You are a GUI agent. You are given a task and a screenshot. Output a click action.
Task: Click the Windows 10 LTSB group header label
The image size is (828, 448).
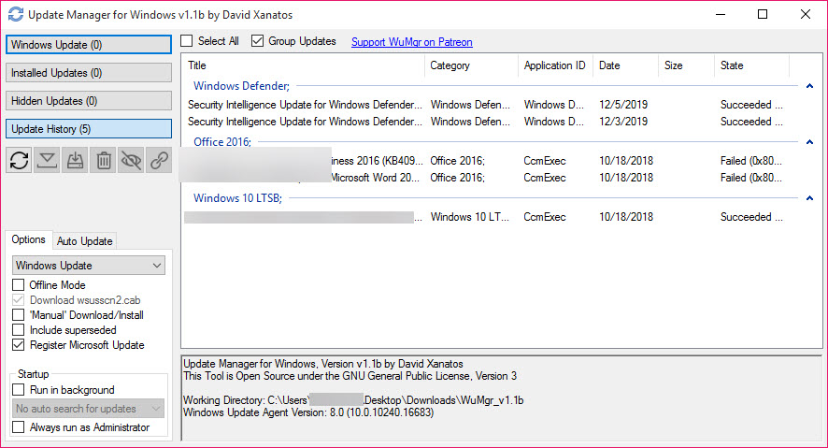237,198
